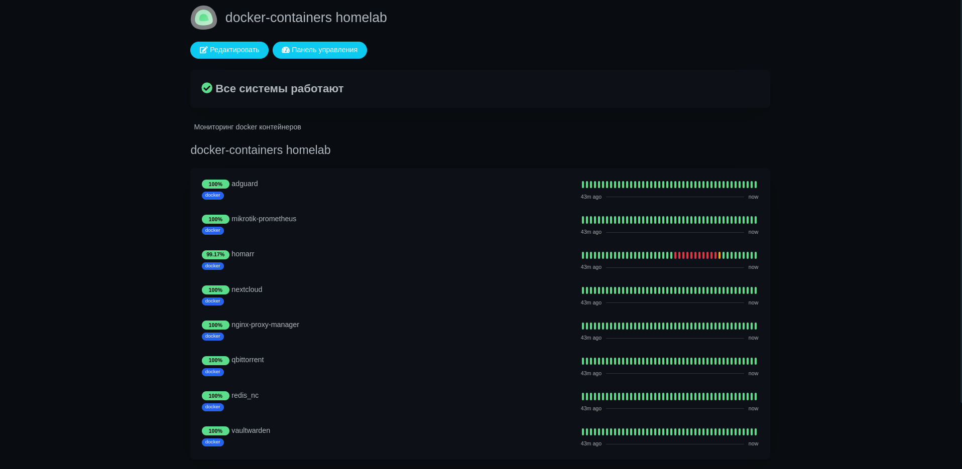Click adguard's 100% uptime badge

[215, 184]
